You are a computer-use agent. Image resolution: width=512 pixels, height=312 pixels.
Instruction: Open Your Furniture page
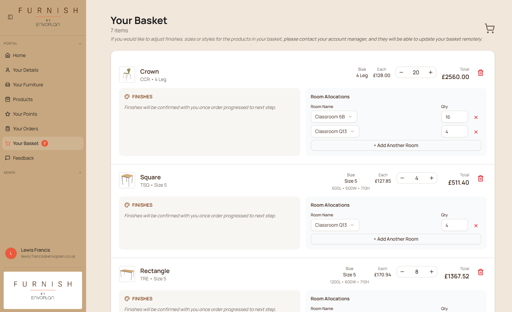pyautogui.click(x=43, y=85)
